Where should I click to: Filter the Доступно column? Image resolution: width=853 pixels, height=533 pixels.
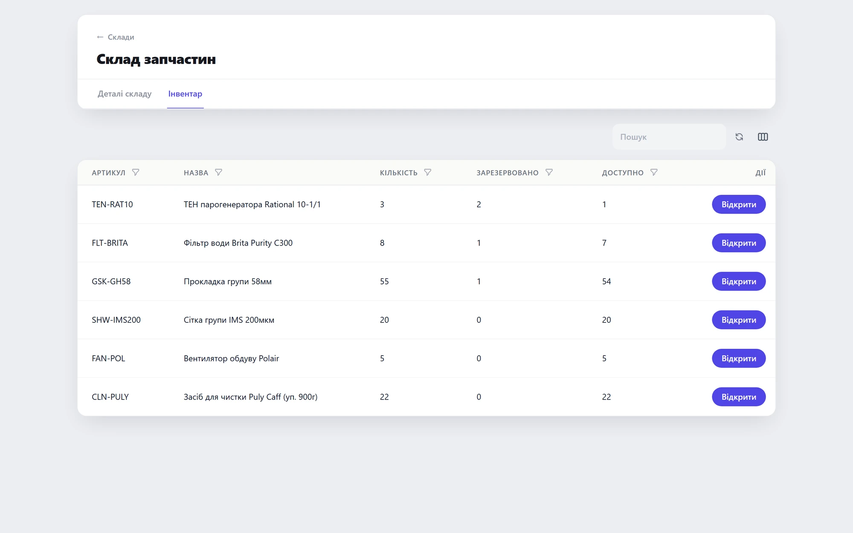coord(654,172)
